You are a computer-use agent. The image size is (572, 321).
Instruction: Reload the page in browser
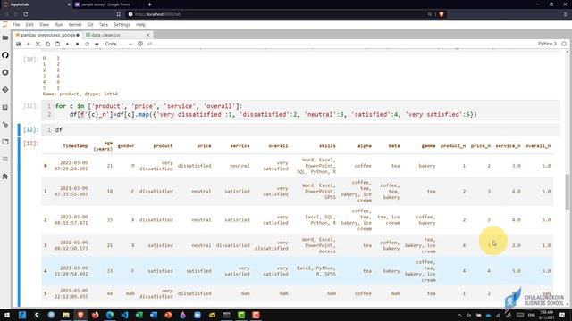pyautogui.click(x=26, y=14)
